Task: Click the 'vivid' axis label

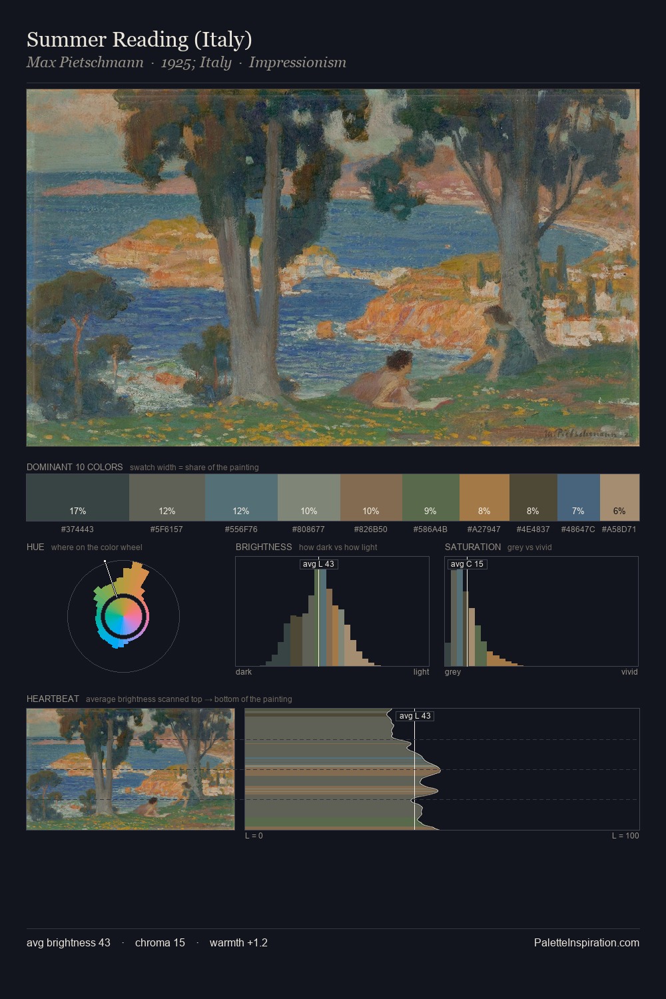Action: (629, 671)
